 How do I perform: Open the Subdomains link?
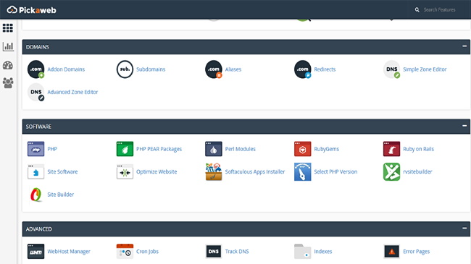click(x=151, y=69)
